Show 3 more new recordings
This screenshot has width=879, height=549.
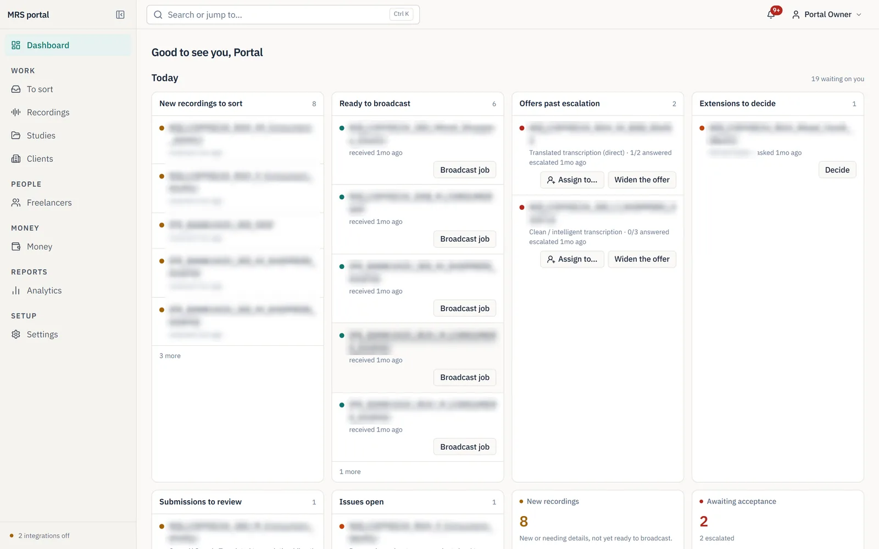(170, 356)
